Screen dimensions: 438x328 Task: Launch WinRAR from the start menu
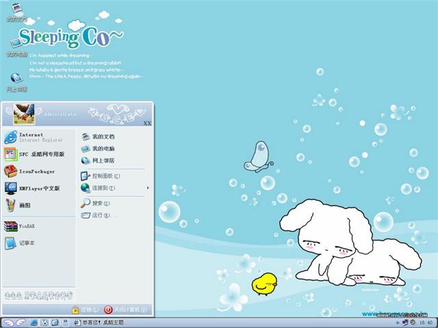click(38, 226)
